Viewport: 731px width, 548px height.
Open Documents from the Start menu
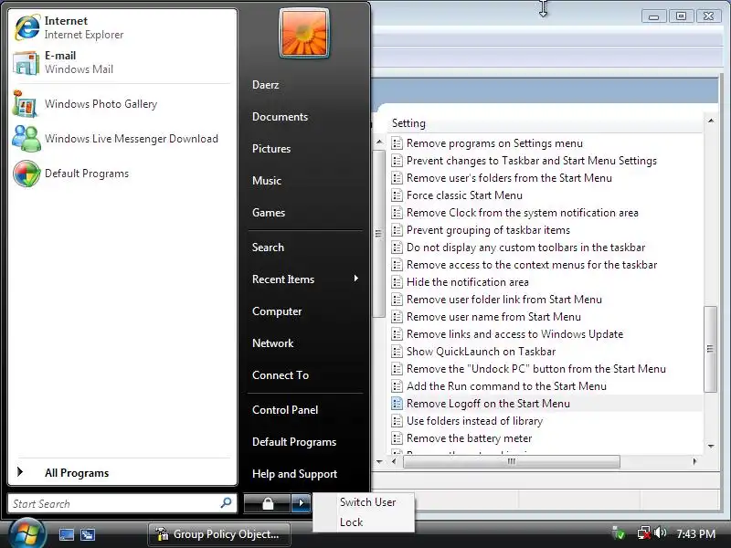pyautogui.click(x=280, y=117)
